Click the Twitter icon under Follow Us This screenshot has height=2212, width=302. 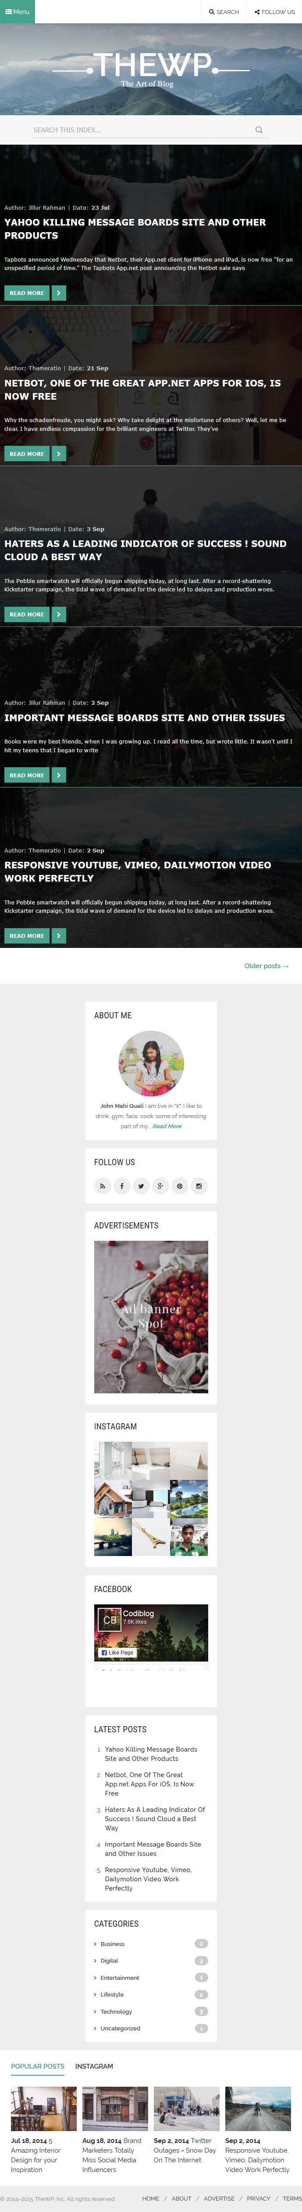click(141, 1186)
